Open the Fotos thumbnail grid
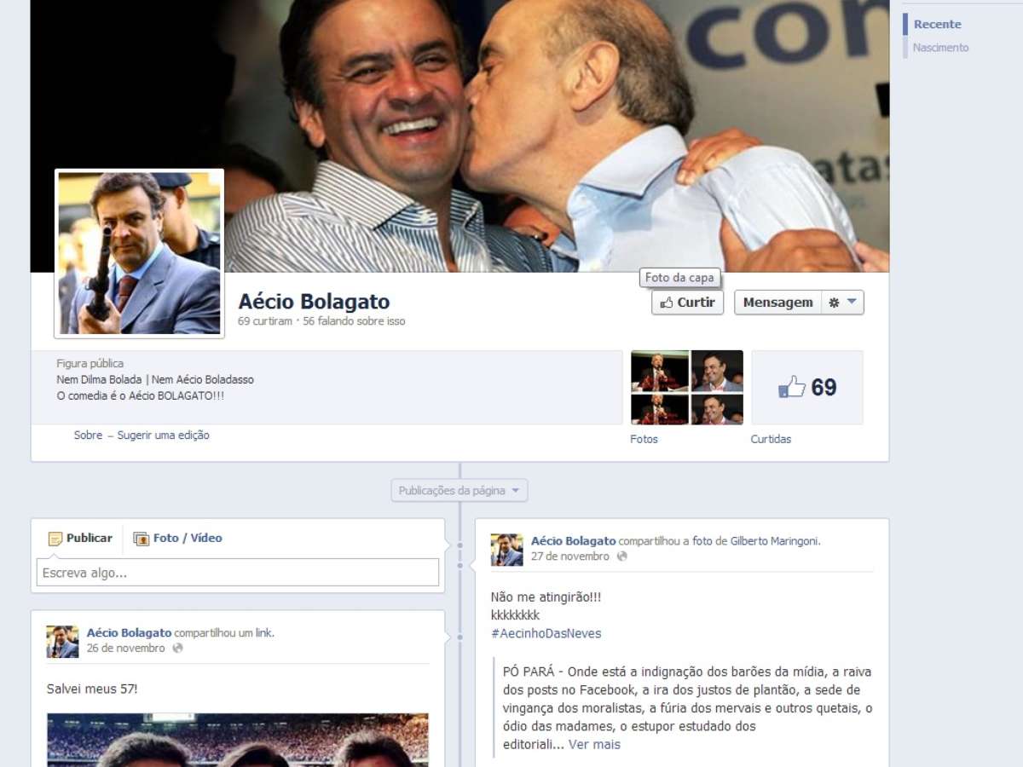 tap(686, 388)
